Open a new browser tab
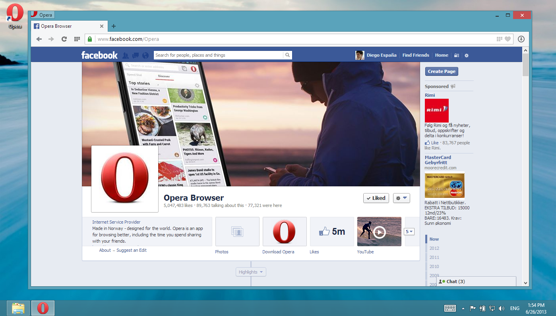 [114, 26]
